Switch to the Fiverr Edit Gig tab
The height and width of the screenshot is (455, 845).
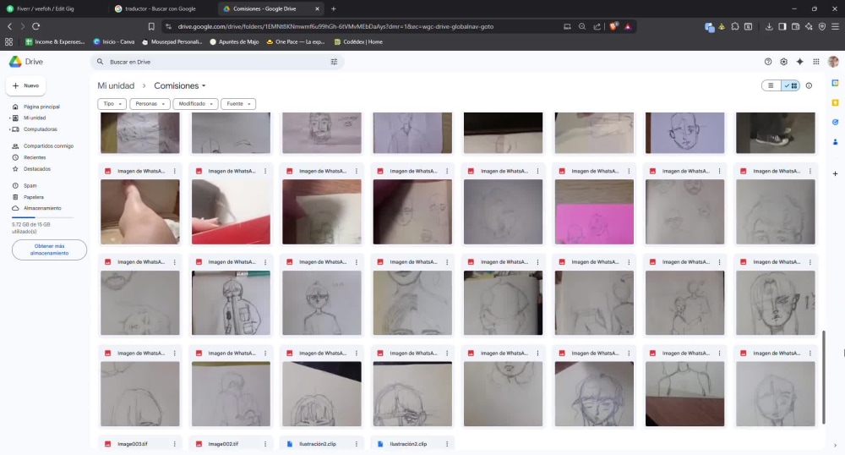(x=53, y=8)
